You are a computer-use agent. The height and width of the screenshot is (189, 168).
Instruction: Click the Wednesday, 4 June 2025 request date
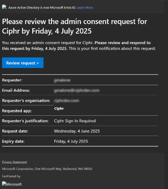coord(77,131)
